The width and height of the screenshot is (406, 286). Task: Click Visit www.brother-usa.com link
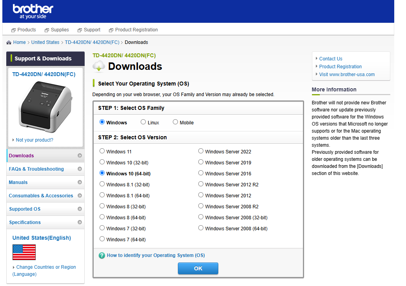[347, 75]
